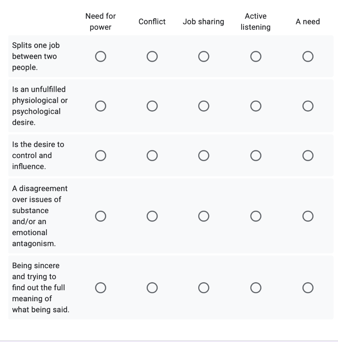Screen dimensions: 338x342
Task: Select Job sharing for 'Splits one job' row
Action: click(x=204, y=56)
